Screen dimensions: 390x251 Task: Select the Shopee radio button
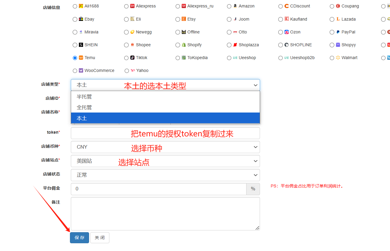[126, 45]
